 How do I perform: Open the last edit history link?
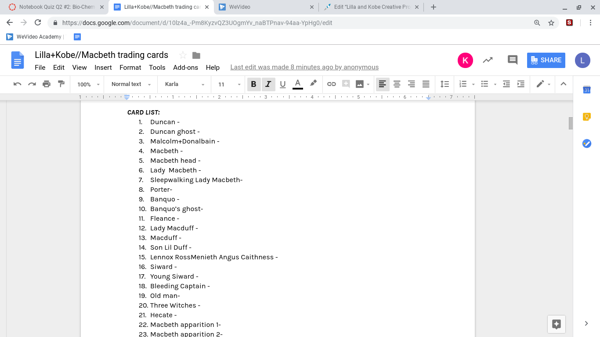tap(304, 67)
